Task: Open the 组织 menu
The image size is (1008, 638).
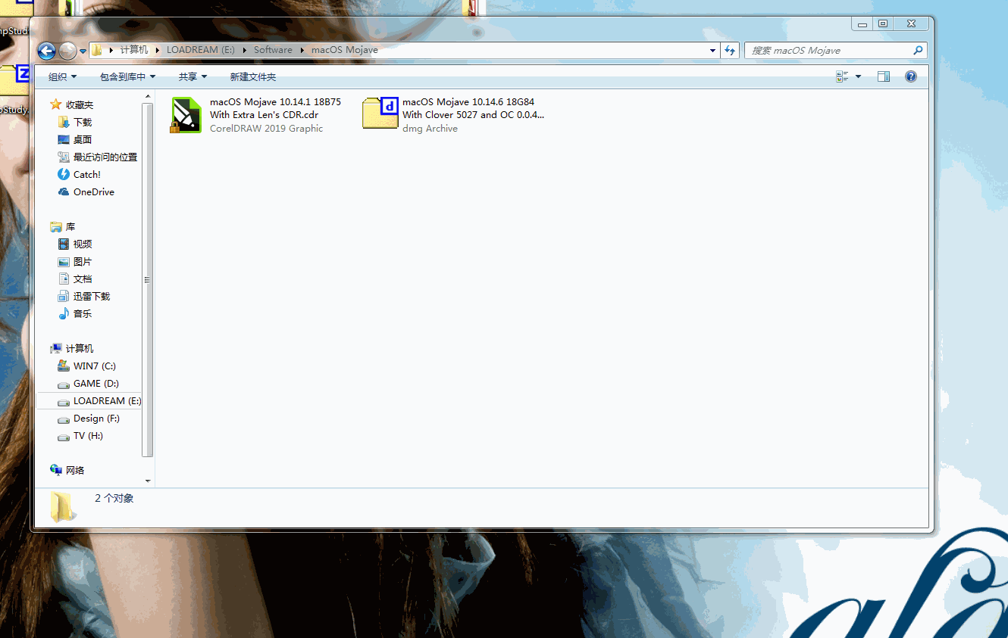Action: 62,76
